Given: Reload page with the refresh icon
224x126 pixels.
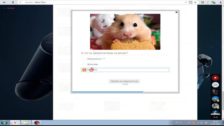Looking at the screenshot, I should click(20, 2).
